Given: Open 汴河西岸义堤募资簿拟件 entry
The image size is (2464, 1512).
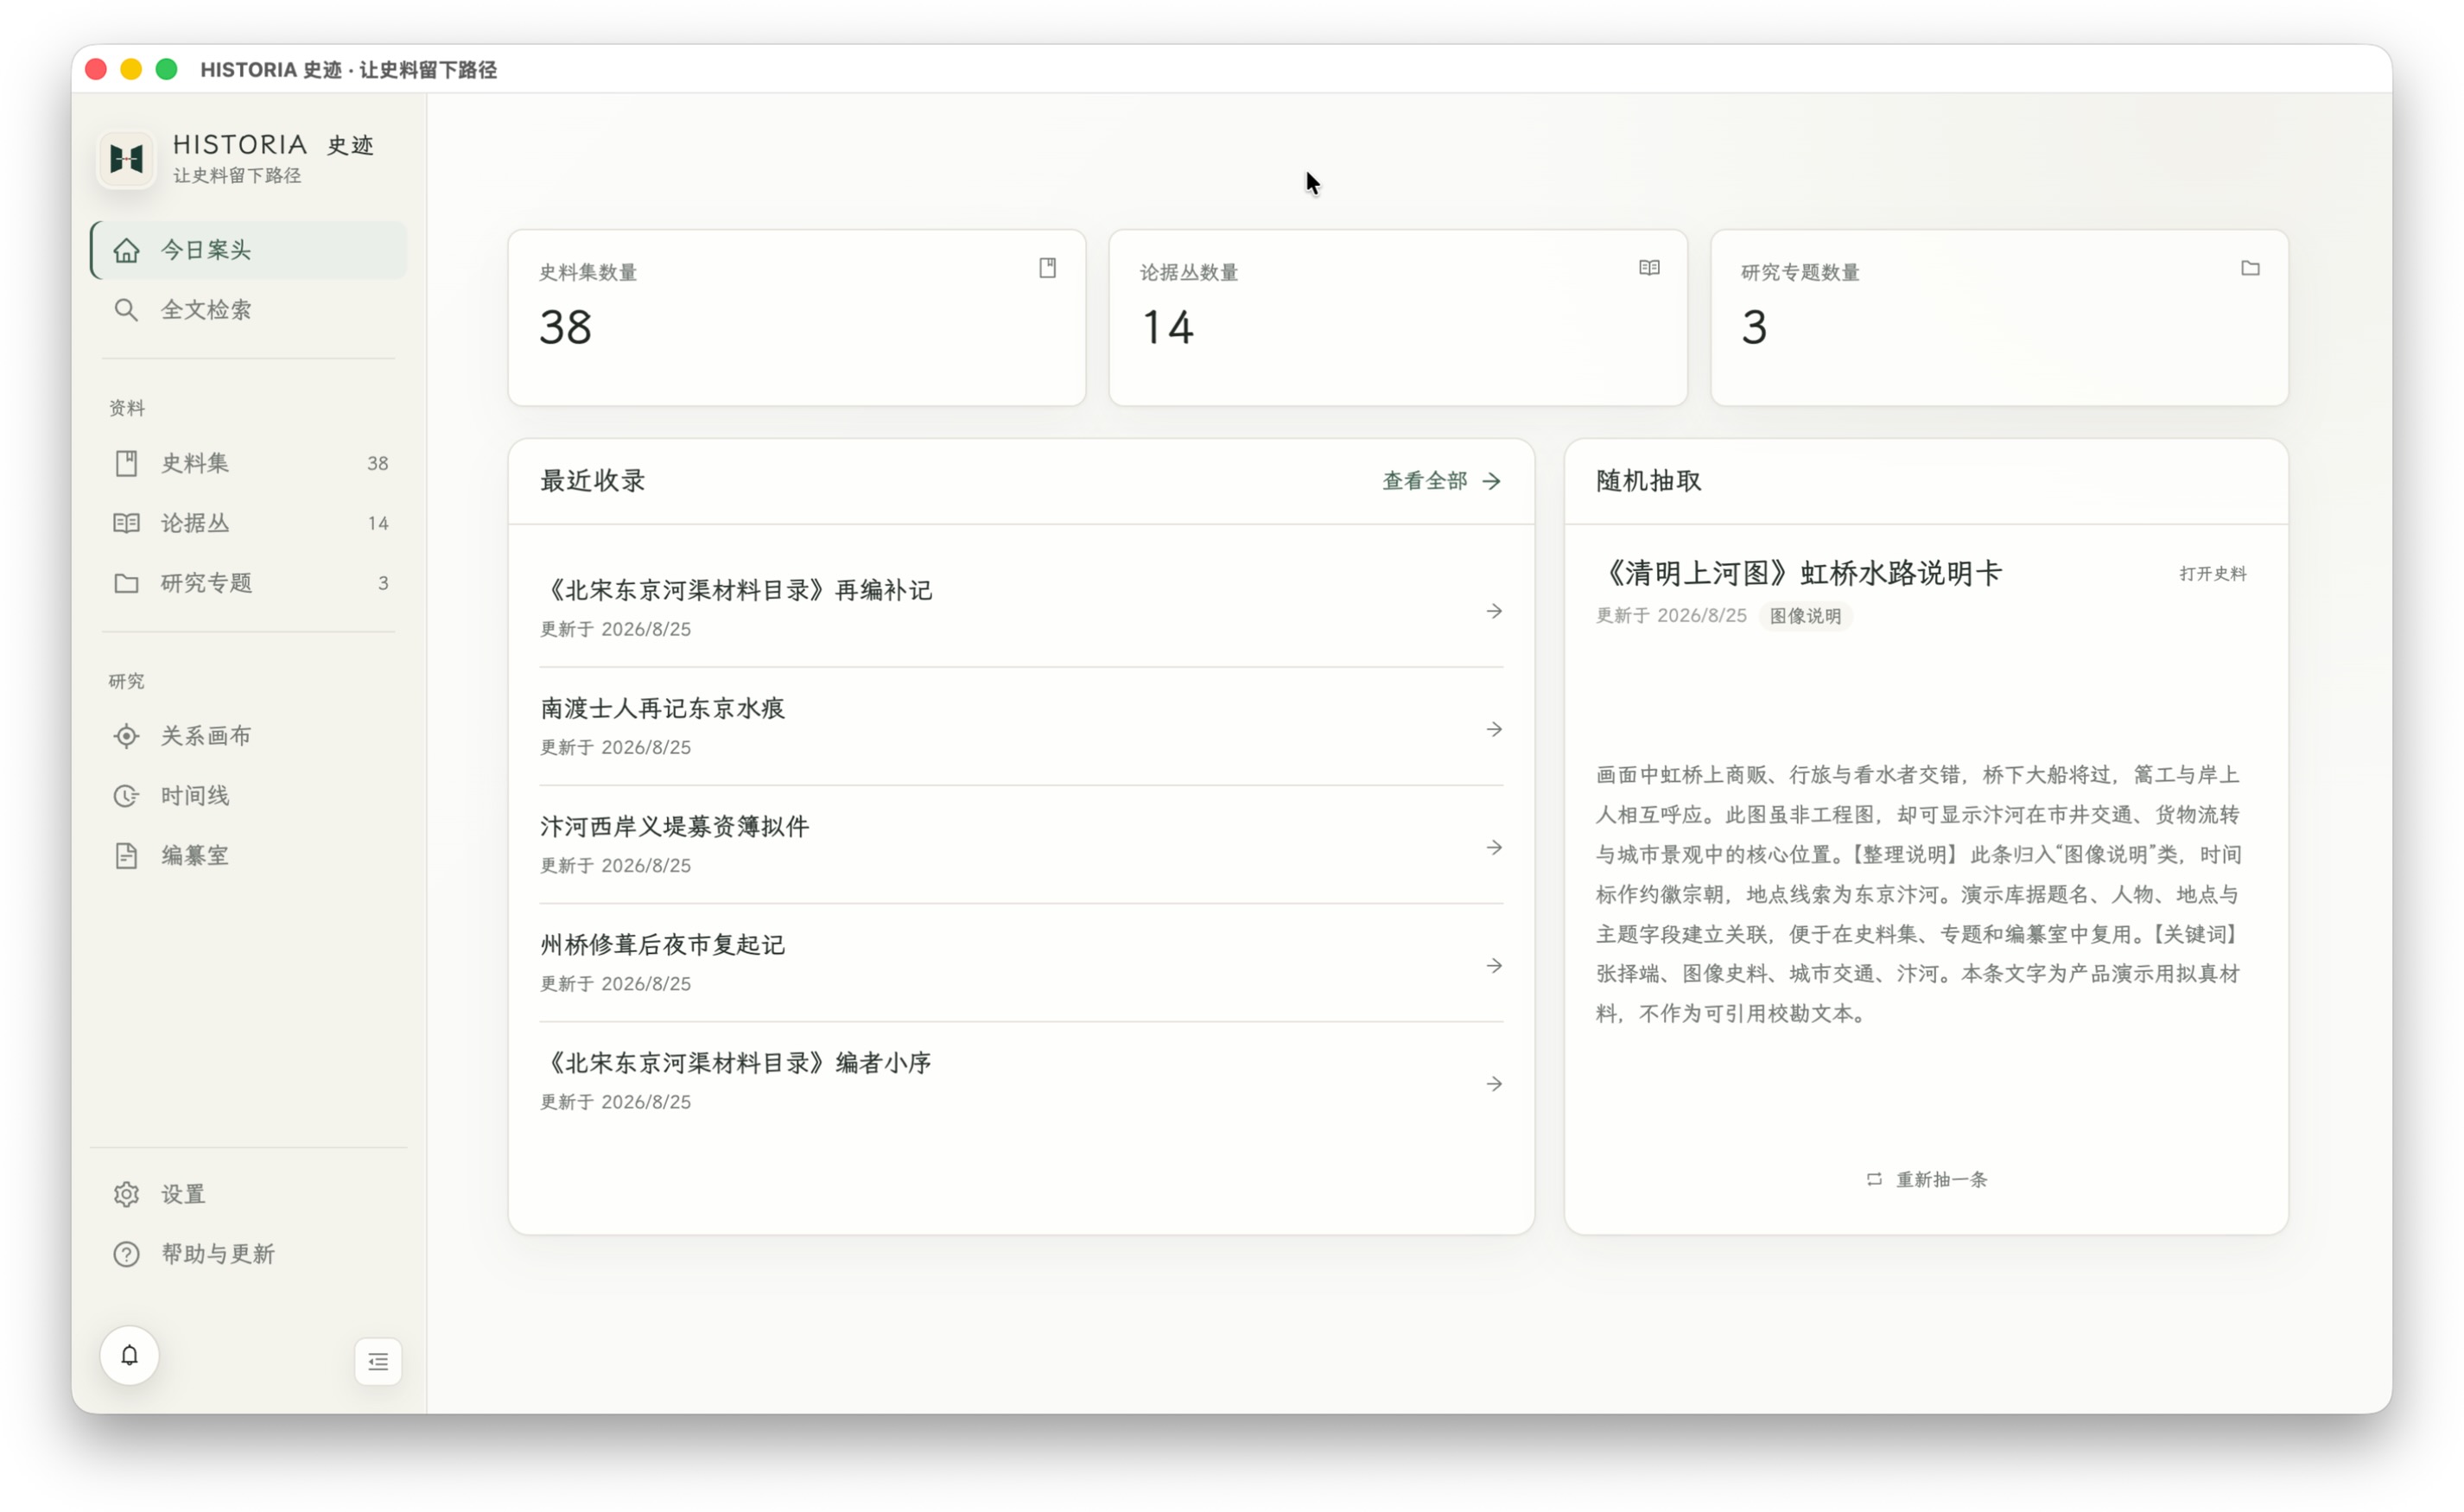Looking at the screenshot, I should [1021, 844].
